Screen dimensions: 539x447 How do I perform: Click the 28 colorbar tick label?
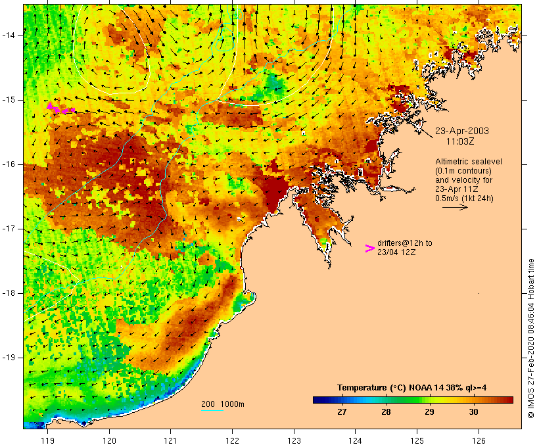click(386, 412)
